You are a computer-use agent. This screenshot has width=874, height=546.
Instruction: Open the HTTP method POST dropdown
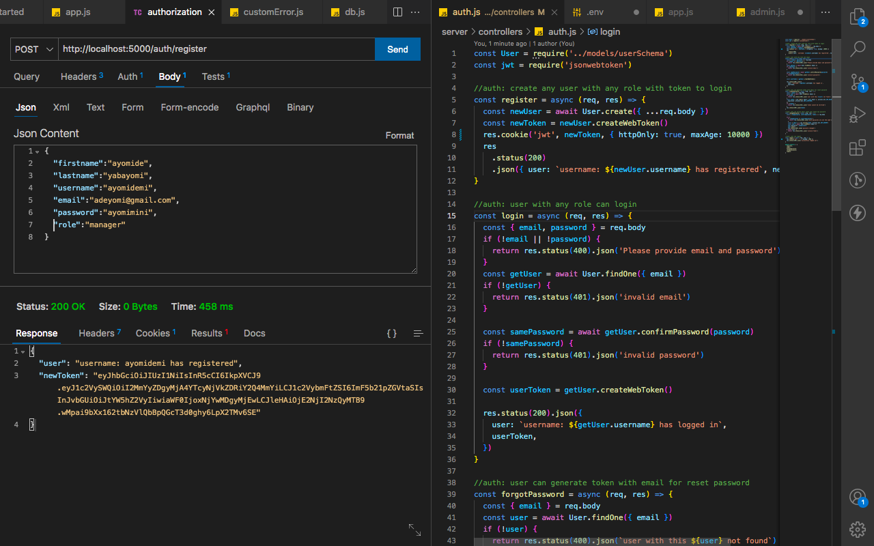tap(35, 49)
